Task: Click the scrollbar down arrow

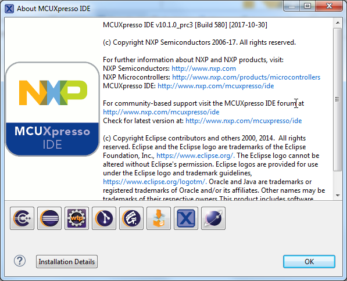Action: point(338,195)
